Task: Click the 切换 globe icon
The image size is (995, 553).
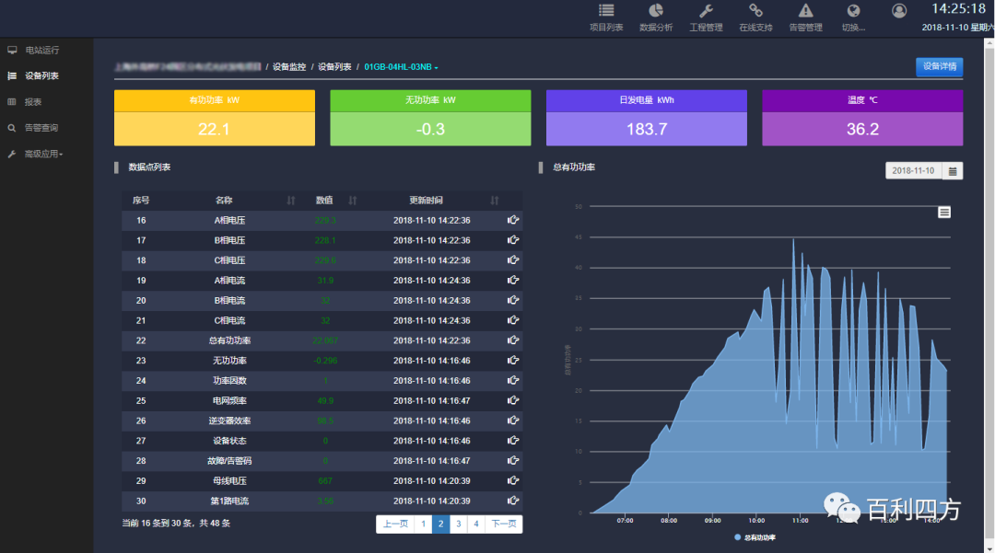Action: 853,11
